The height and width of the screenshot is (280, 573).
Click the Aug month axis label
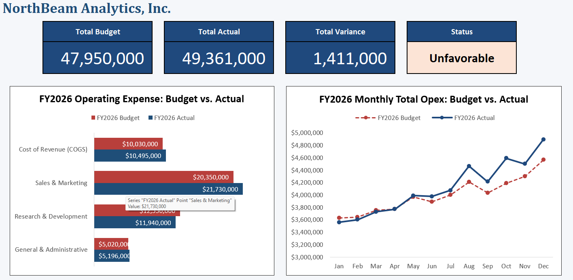(x=469, y=266)
